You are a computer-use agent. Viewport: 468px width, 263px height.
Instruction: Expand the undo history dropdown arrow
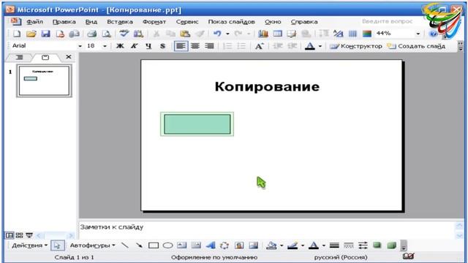coord(227,34)
